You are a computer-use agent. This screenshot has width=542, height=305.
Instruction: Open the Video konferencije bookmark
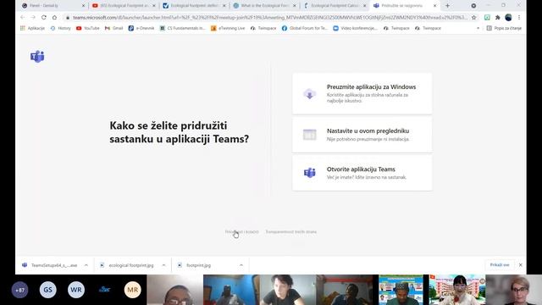pyautogui.click(x=355, y=28)
